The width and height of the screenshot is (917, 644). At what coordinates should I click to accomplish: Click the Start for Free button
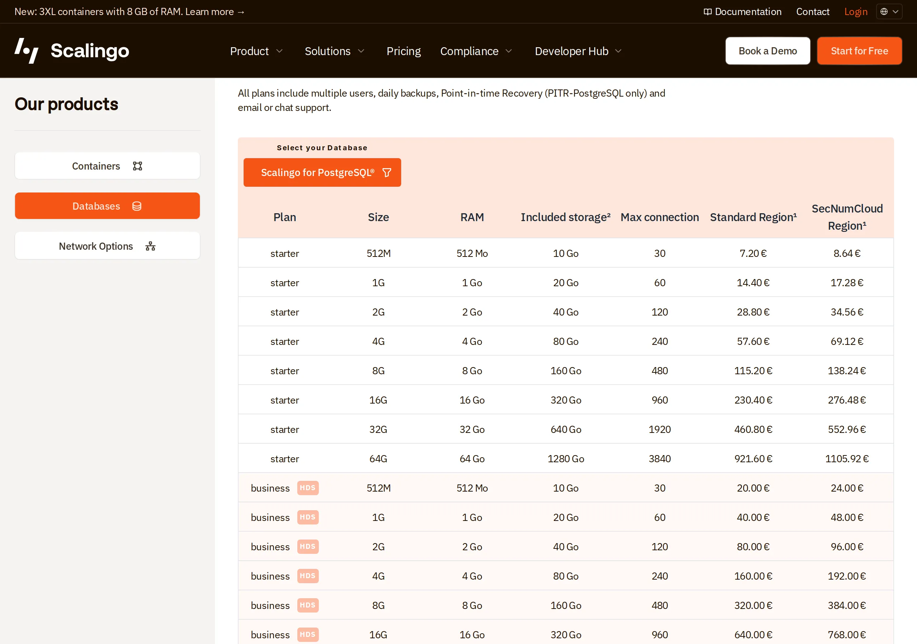tap(859, 51)
